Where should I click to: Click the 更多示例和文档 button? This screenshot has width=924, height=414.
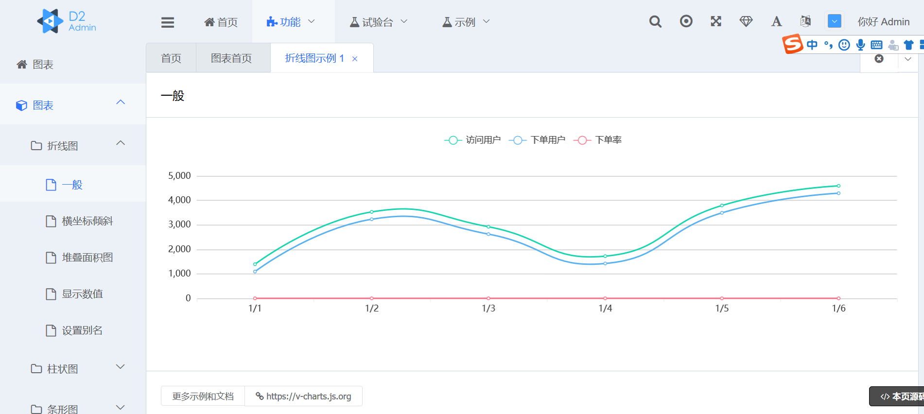[203, 396]
